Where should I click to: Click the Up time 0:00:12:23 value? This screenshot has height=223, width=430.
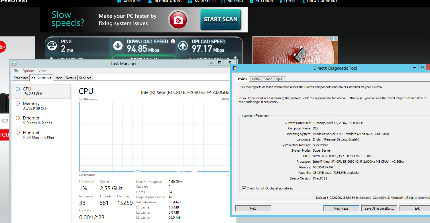[x=92, y=217]
